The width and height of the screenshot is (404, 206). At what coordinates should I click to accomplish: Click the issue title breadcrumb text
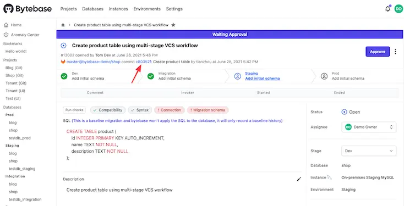(x=121, y=25)
